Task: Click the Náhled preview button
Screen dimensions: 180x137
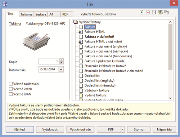Action: point(20,129)
